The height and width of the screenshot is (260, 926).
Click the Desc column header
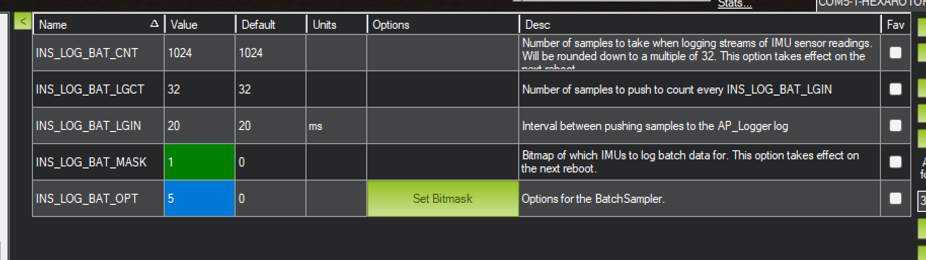[x=700, y=24]
